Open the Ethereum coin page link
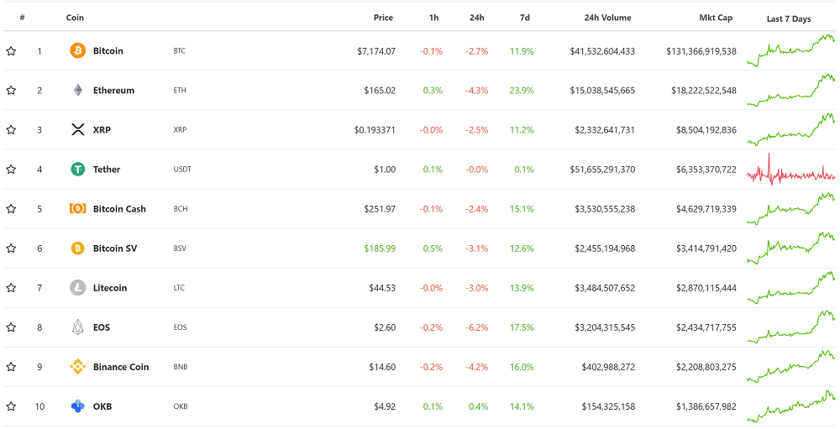 click(x=113, y=91)
